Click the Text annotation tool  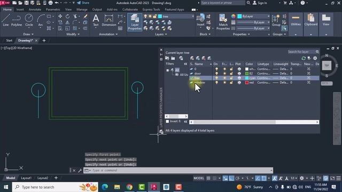pos(96,20)
